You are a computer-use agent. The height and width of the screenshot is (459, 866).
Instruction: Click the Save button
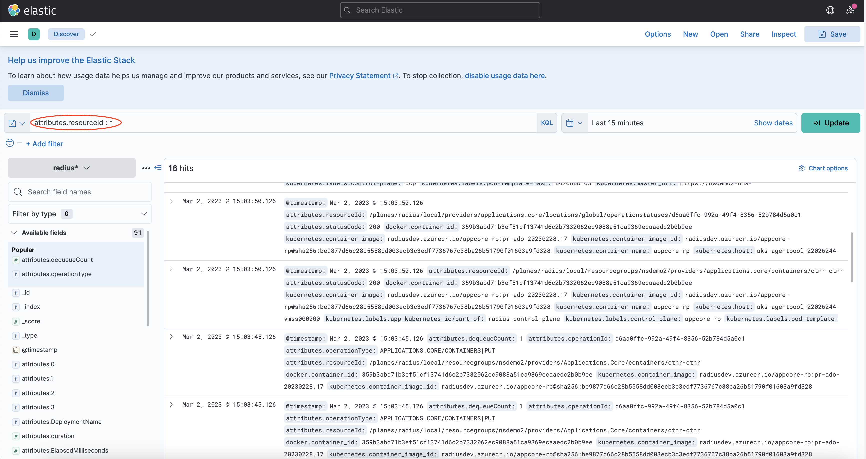pos(832,34)
